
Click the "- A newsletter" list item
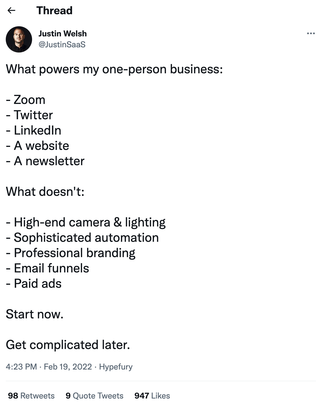tap(45, 161)
